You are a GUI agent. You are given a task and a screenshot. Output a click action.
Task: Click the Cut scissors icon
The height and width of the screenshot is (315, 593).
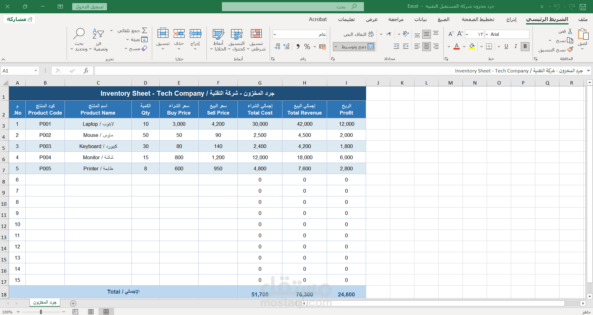[570, 31]
